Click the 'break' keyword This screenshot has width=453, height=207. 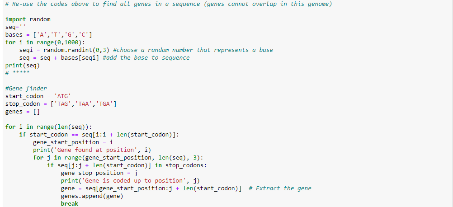coord(69,204)
